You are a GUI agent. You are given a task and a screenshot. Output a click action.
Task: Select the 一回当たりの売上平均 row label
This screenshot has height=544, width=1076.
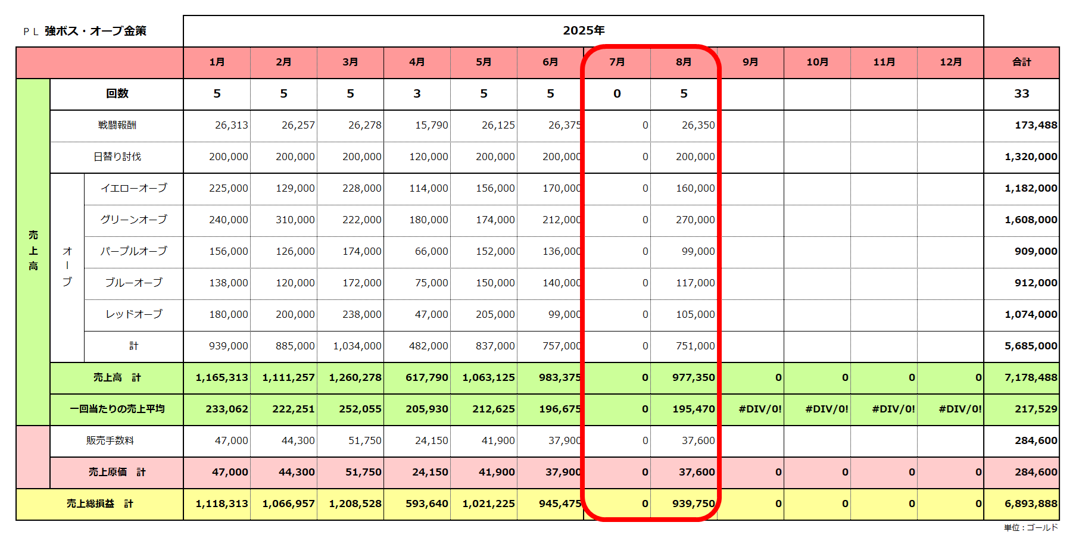click(117, 409)
